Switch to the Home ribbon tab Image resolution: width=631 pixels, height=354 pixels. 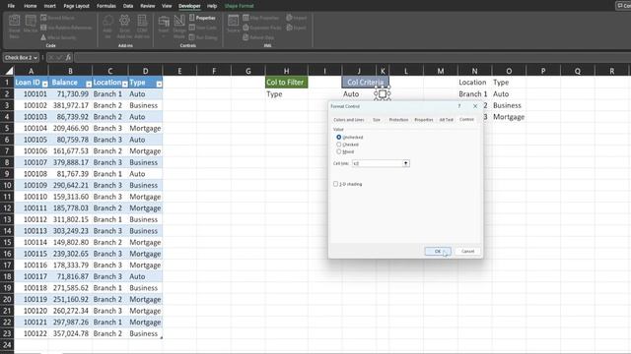click(x=31, y=6)
